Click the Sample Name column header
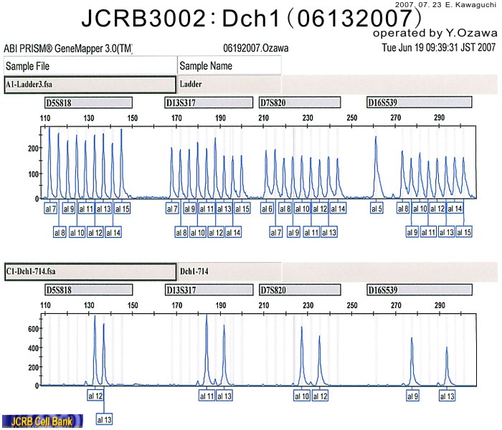The height and width of the screenshot is (430, 502). [x=229, y=66]
